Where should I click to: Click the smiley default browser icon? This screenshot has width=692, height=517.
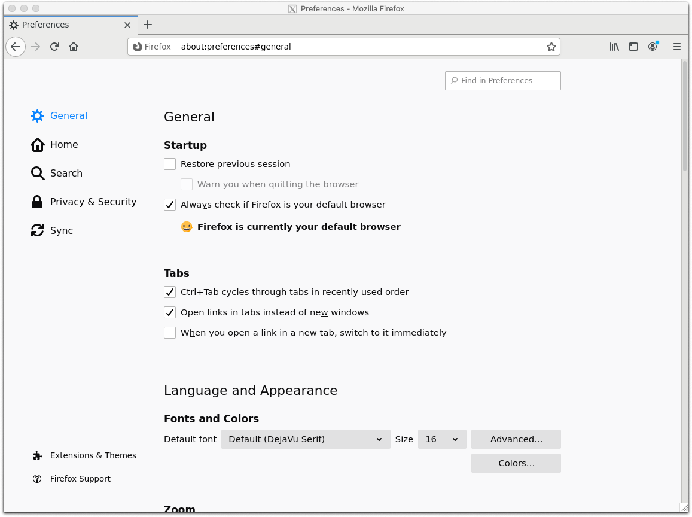pyautogui.click(x=187, y=227)
